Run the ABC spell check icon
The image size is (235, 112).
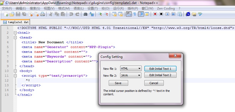[200, 14]
